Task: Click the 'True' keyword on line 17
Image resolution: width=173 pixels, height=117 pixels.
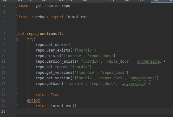Action: click(x=55, y=94)
